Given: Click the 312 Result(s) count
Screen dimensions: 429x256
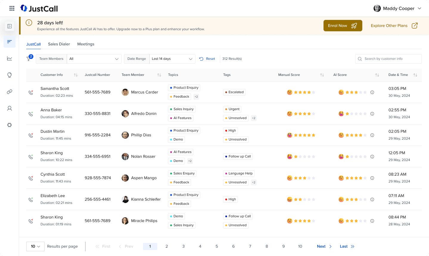Looking at the screenshot, I should point(232,59).
